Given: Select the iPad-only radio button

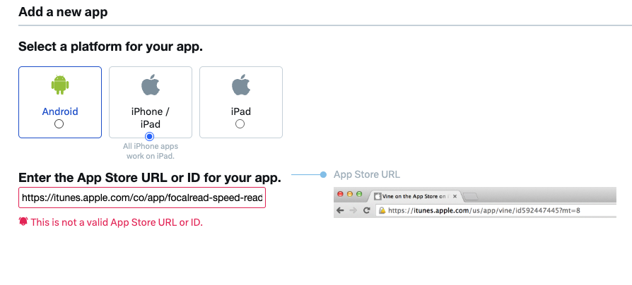Looking at the screenshot, I should 240,124.
